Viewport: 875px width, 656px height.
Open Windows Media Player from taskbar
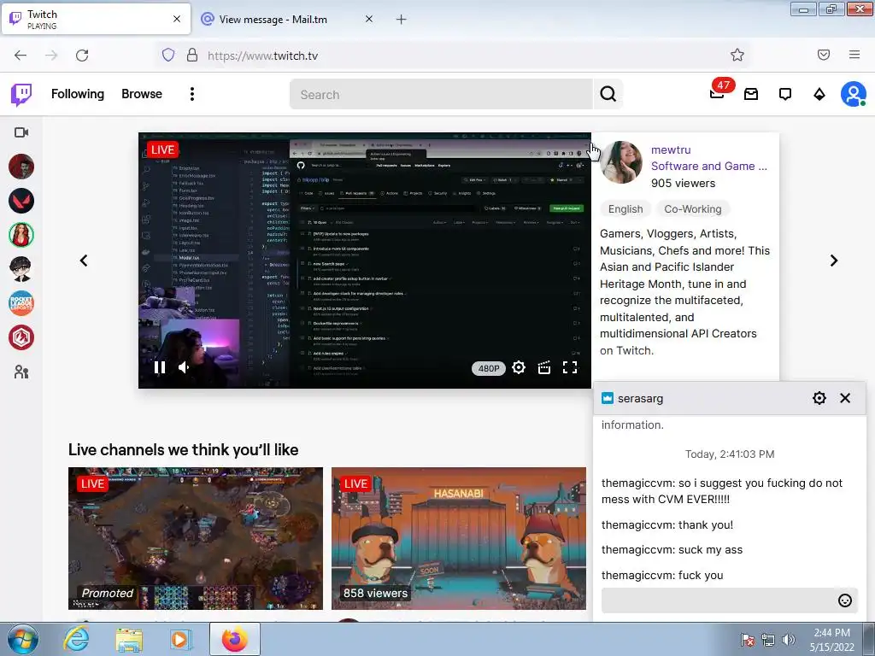[180, 639]
